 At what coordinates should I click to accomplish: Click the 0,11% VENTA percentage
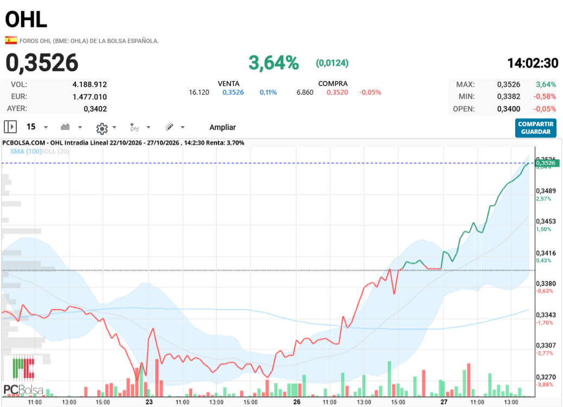[268, 92]
